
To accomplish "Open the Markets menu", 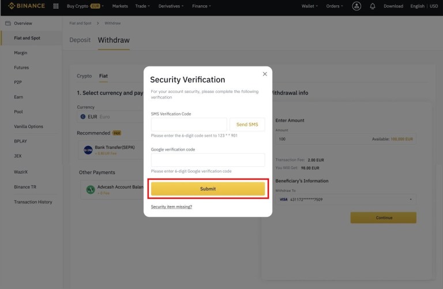I will pyautogui.click(x=120, y=6).
